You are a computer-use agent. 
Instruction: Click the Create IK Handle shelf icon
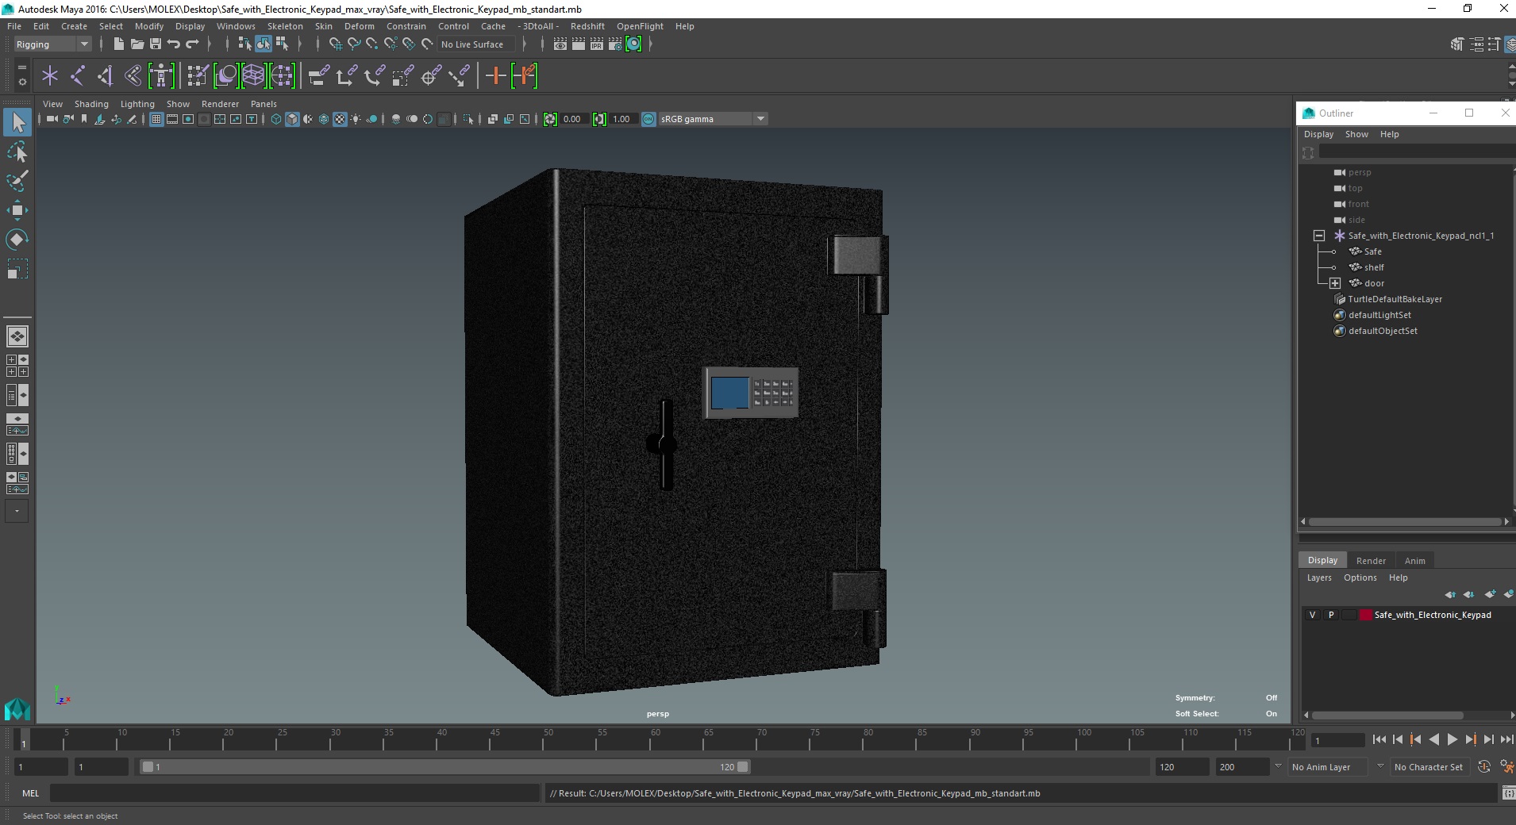click(105, 76)
